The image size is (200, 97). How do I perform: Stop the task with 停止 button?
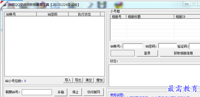75,92
